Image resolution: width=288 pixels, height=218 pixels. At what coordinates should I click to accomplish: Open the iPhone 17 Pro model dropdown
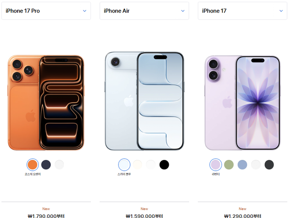click(x=46, y=11)
